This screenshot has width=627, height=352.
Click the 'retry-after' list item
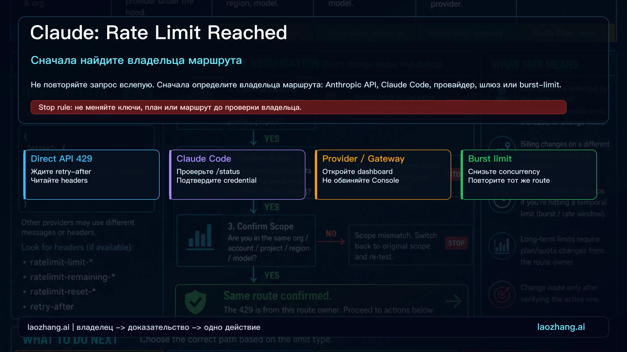point(52,307)
